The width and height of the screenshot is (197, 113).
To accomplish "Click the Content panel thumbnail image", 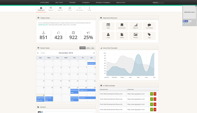I will pyautogui.click(x=40, y=112).
